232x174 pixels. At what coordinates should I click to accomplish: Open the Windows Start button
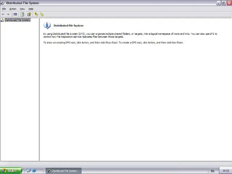point(11,171)
